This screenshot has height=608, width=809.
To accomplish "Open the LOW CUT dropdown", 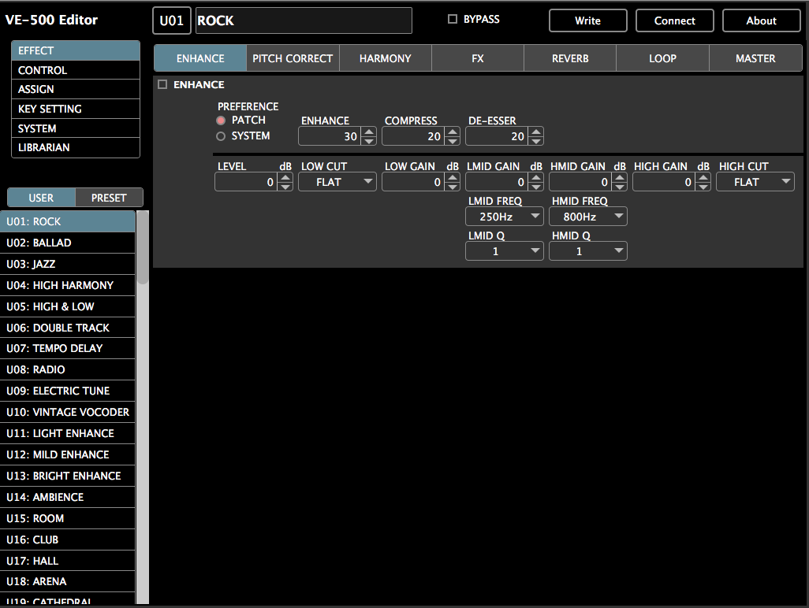I will tap(337, 182).
